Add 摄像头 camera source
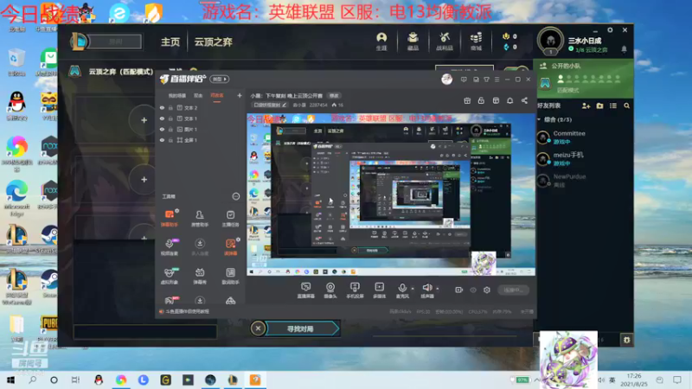 330,290
